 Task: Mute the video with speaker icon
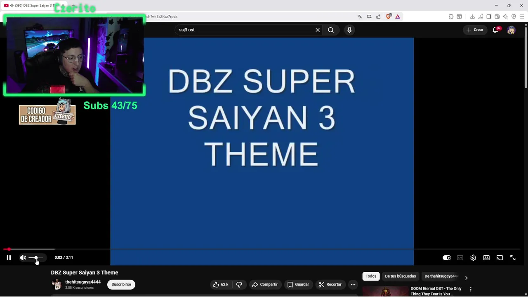click(x=23, y=258)
